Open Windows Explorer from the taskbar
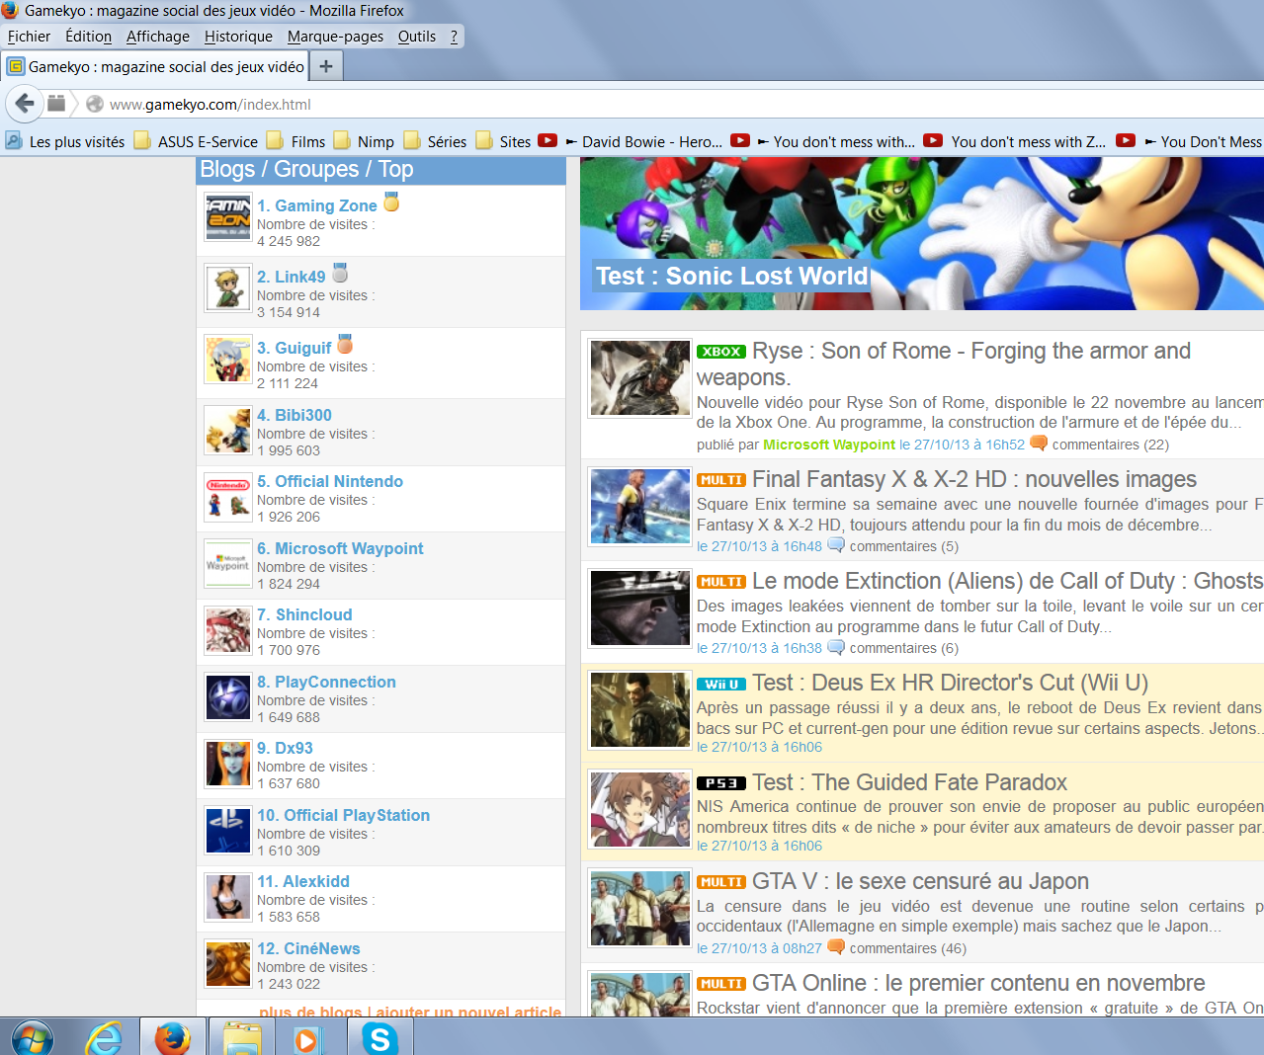The height and width of the screenshot is (1055, 1264). 241,1038
